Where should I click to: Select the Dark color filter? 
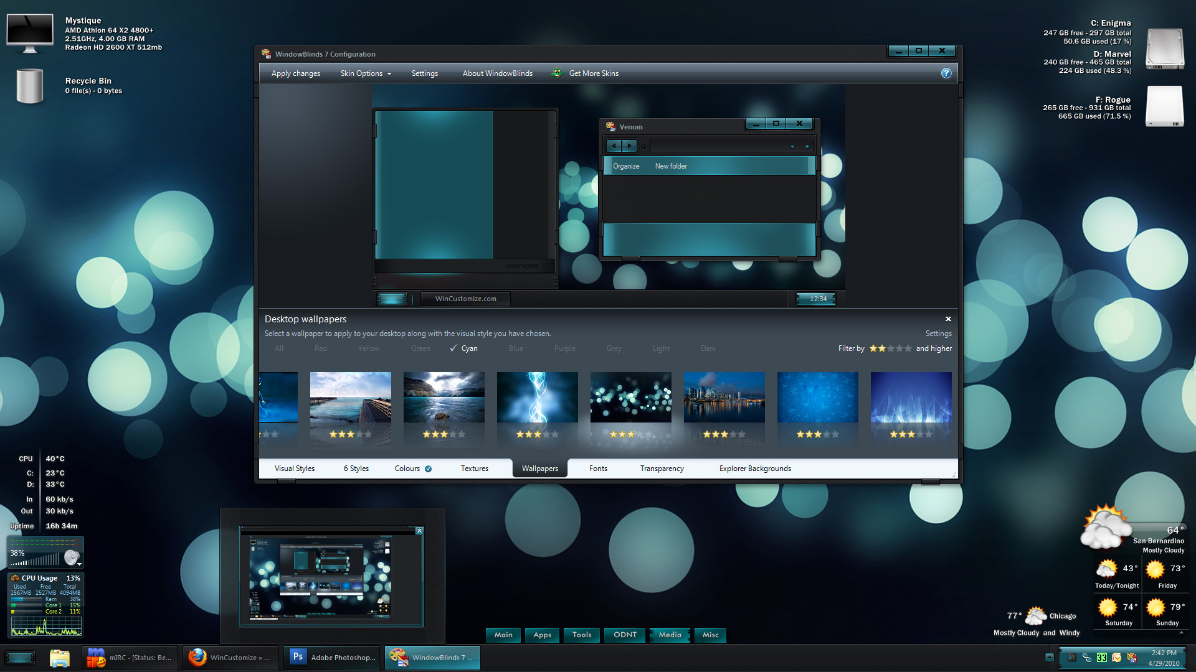pos(708,348)
